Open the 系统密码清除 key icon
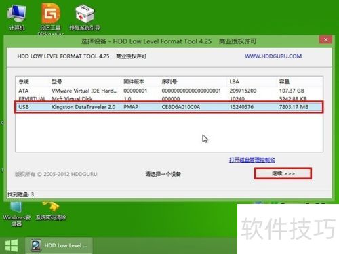The height and width of the screenshot is (254, 339). [51, 211]
